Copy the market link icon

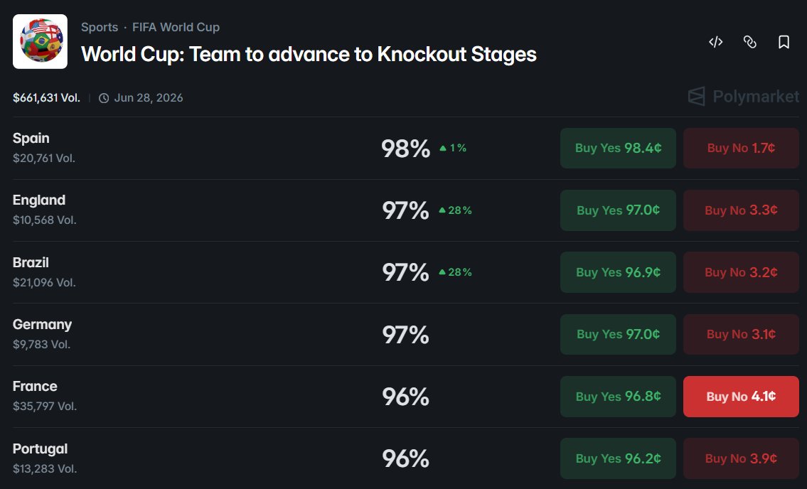click(x=750, y=42)
